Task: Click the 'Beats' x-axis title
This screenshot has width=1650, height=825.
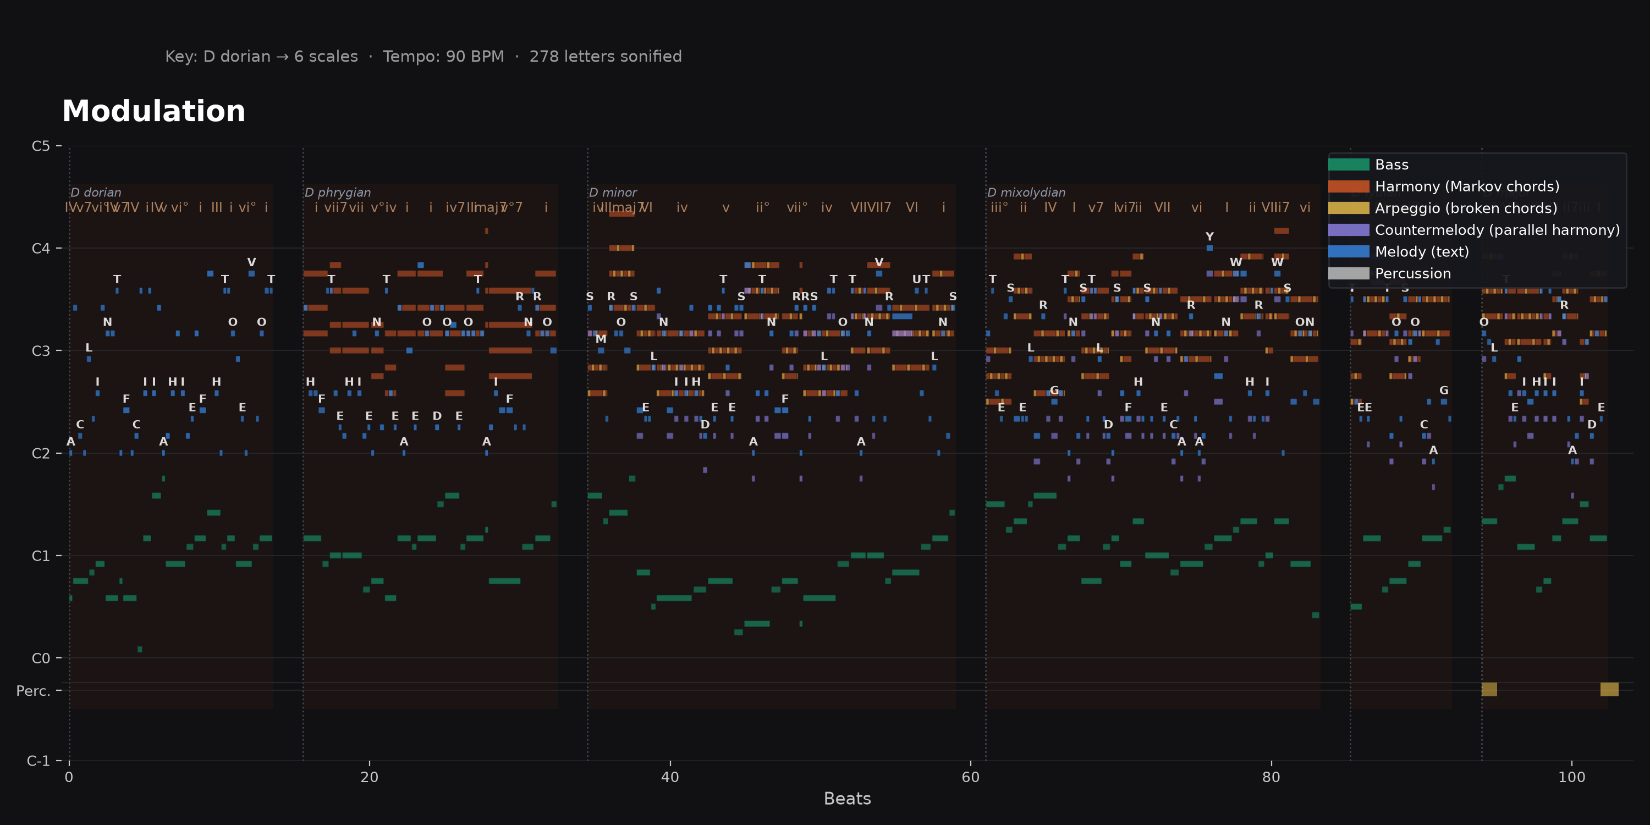Action: click(848, 799)
